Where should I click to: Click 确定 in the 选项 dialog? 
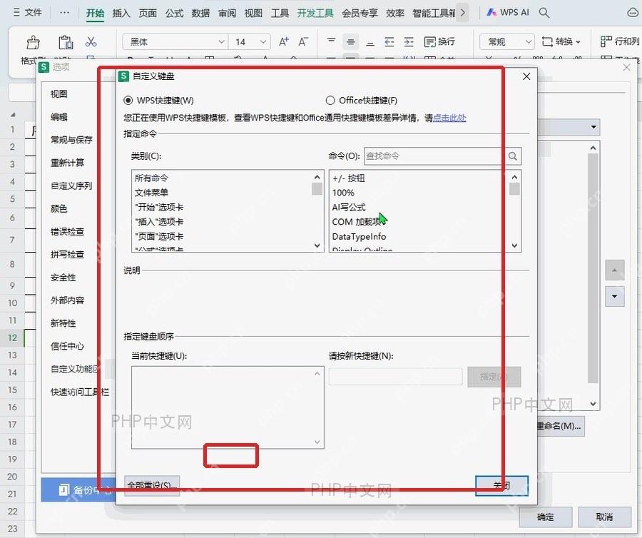point(546,517)
